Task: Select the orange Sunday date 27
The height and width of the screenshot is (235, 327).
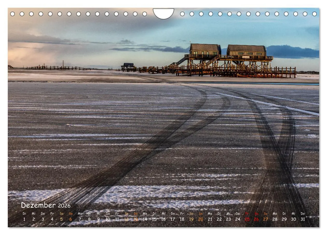Action: click(x=265, y=219)
